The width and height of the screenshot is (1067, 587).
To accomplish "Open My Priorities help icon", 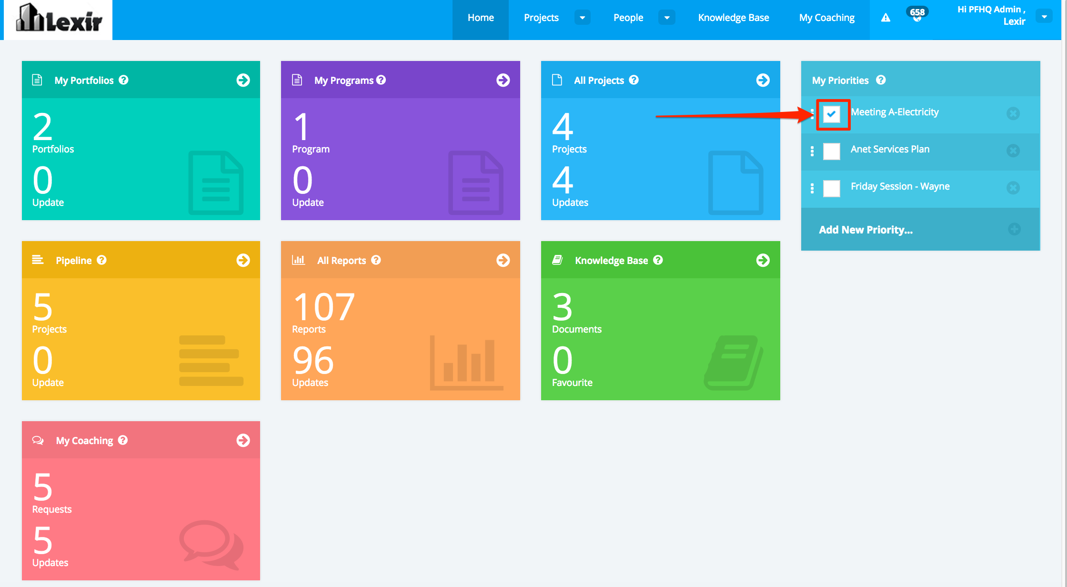I will (881, 80).
